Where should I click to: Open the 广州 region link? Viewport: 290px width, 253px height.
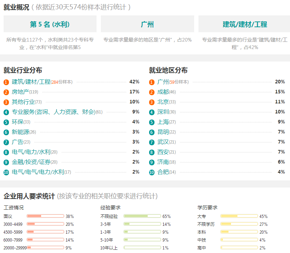(163, 82)
